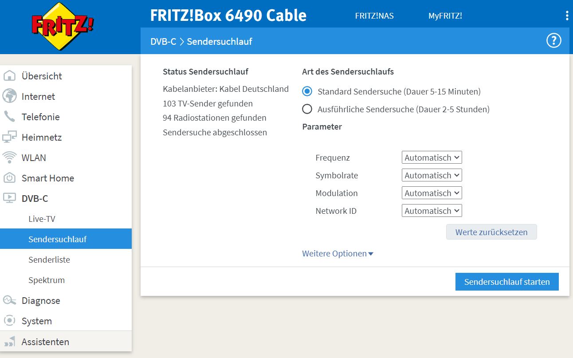Click Werte zurücksetzen button
Image resolution: width=573 pixels, height=358 pixels.
click(x=491, y=232)
